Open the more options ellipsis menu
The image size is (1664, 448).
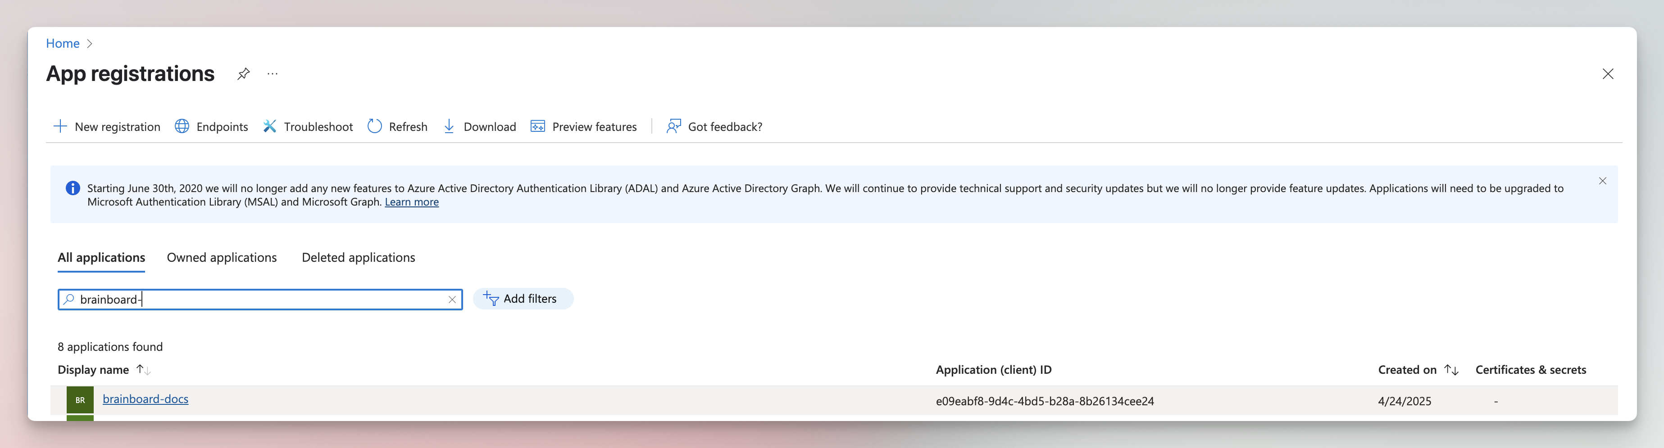[273, 74]
